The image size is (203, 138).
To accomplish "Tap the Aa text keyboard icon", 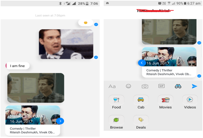I will tap(112, 86).
